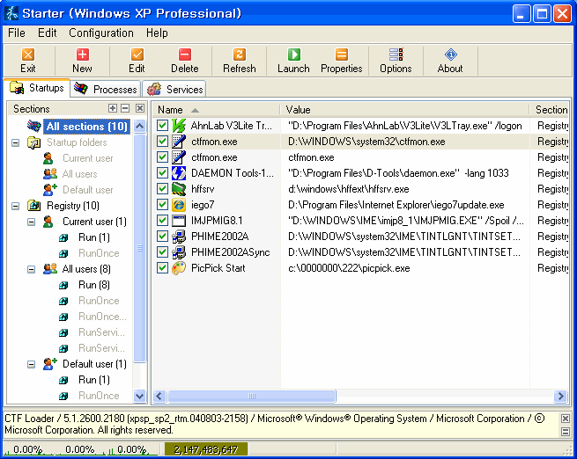The height and width of the screenshot is (459, 577).
Task: Expand all sections with the plus icon
Action: (x=113, y=108)
